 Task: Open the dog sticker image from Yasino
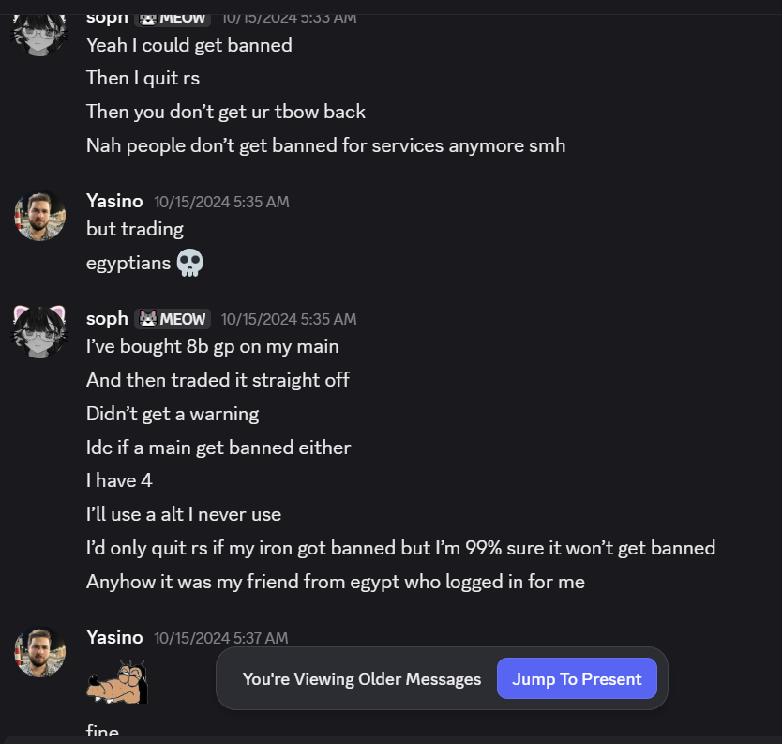[x=117, y=680]
